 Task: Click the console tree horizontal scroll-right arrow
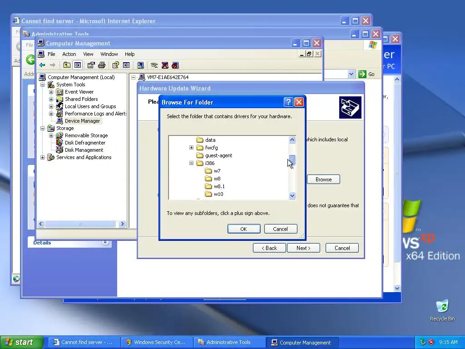pyautogui.click(x=122, y=224)
